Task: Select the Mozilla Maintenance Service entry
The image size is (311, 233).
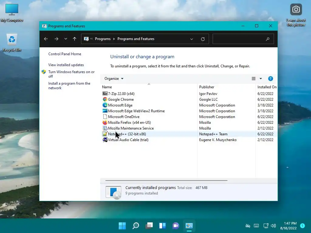Action: (x=131, y=128)
